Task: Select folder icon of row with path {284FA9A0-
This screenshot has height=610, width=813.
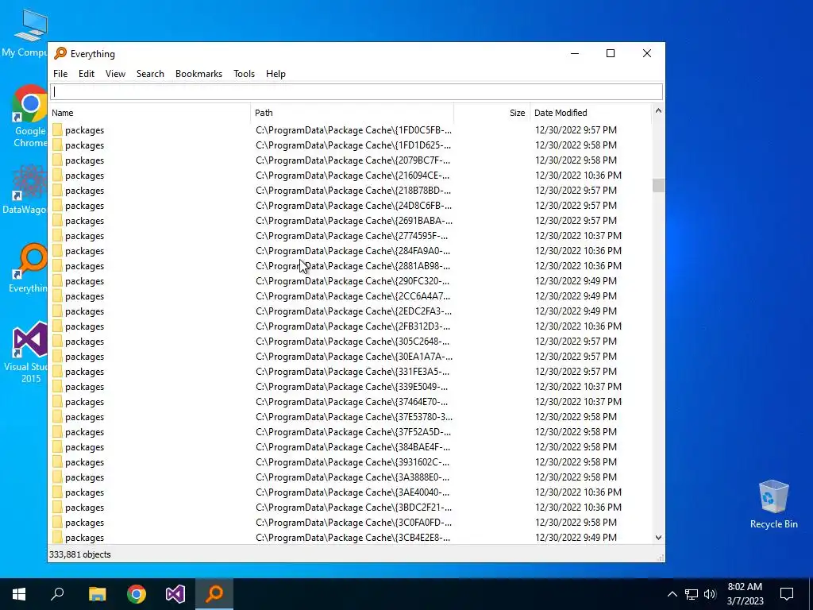Action: pyautogui.click(x=57, y=250)
